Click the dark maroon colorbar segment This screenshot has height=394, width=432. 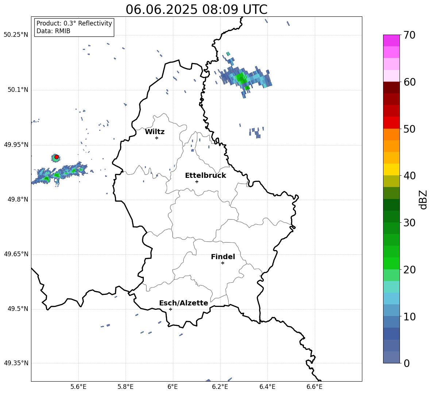coord(391,87)
